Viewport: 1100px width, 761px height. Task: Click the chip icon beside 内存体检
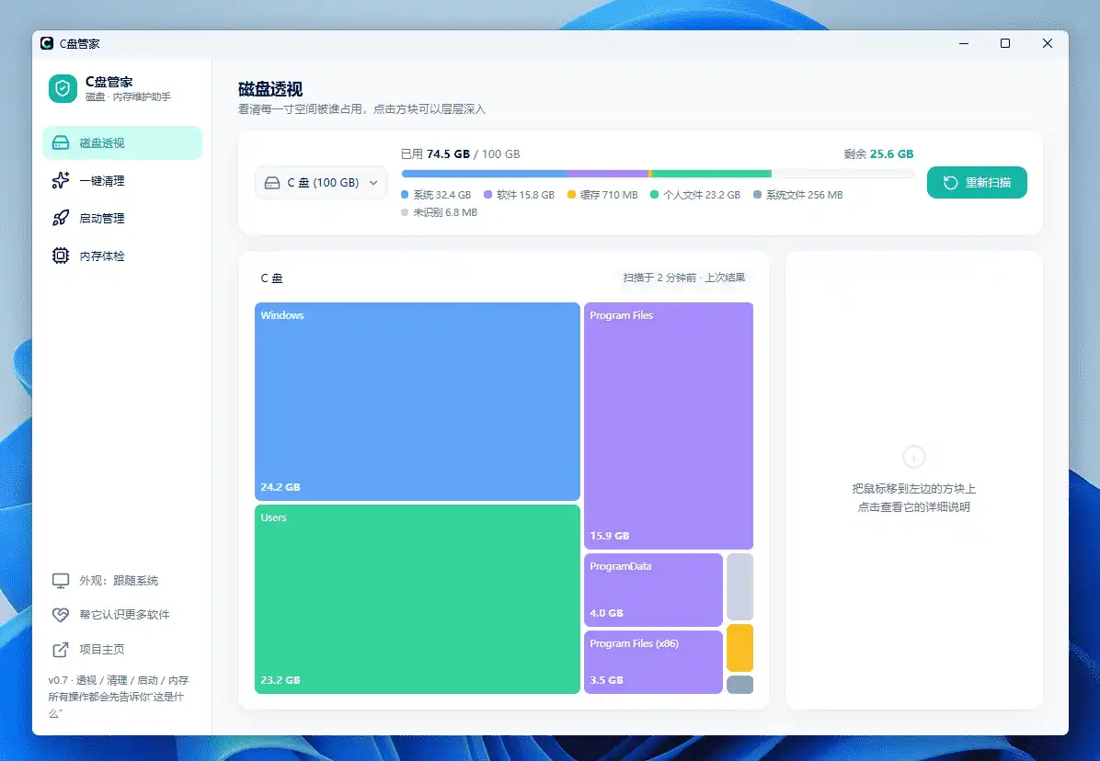click(x=61, y=256)
